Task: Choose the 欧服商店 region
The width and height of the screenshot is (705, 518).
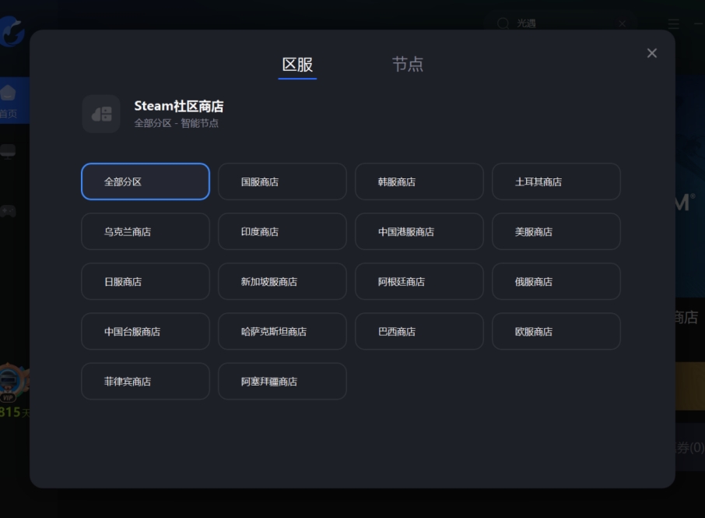Action: coord(556,331)
